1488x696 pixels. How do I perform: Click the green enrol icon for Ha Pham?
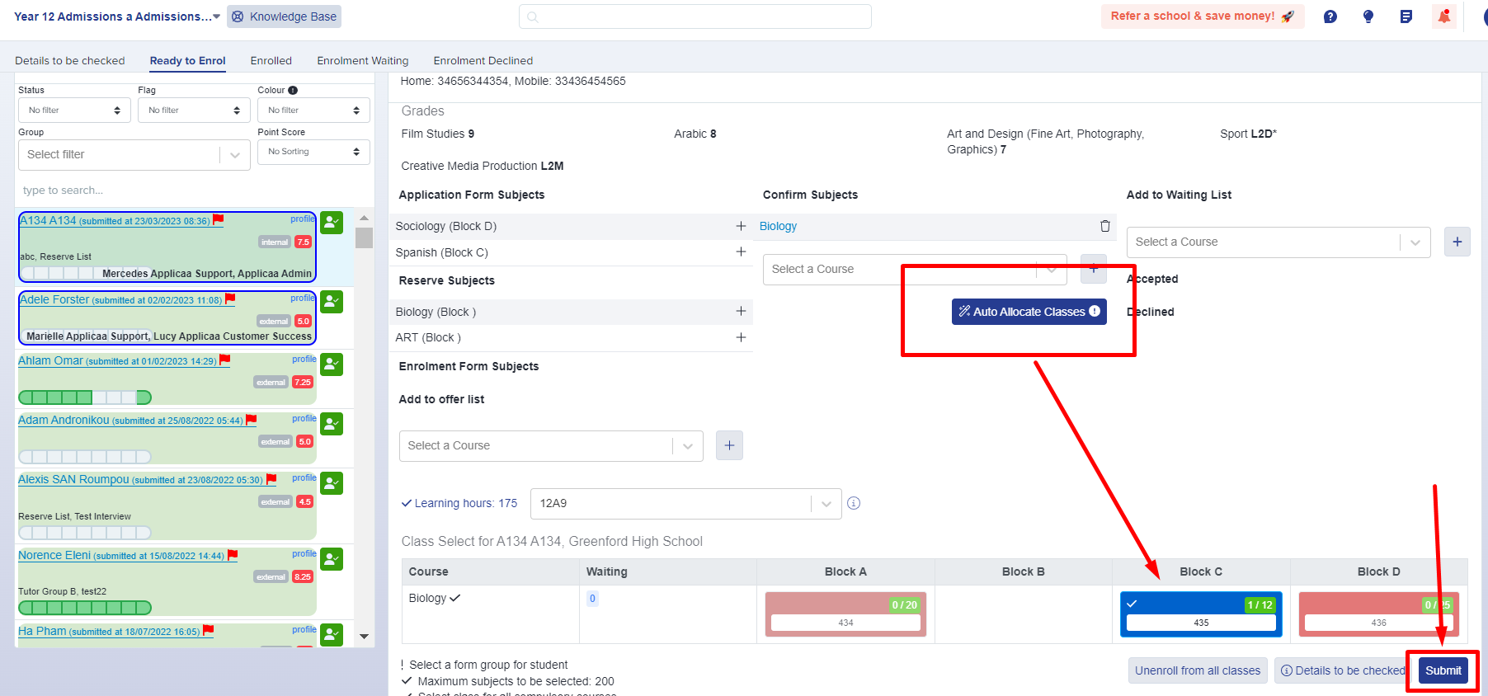332,635
